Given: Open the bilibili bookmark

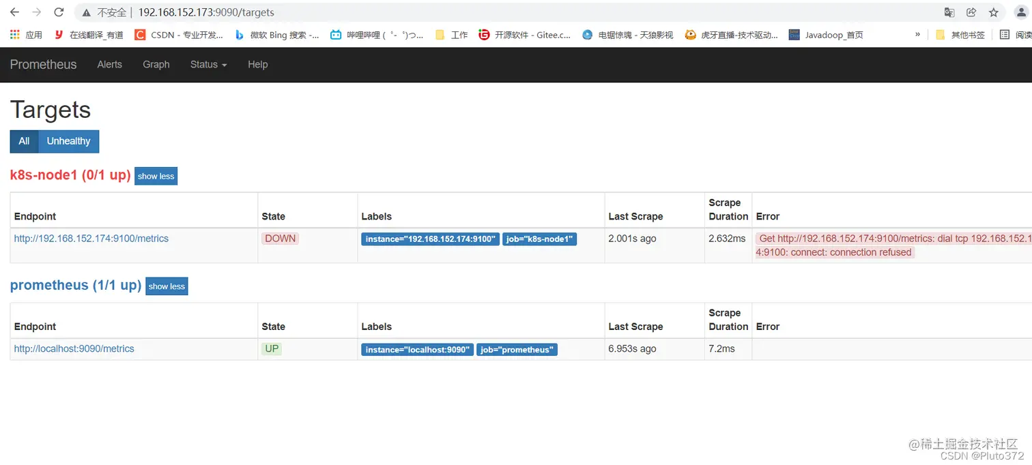Looking at the screenshot, I should pos(377,35).
